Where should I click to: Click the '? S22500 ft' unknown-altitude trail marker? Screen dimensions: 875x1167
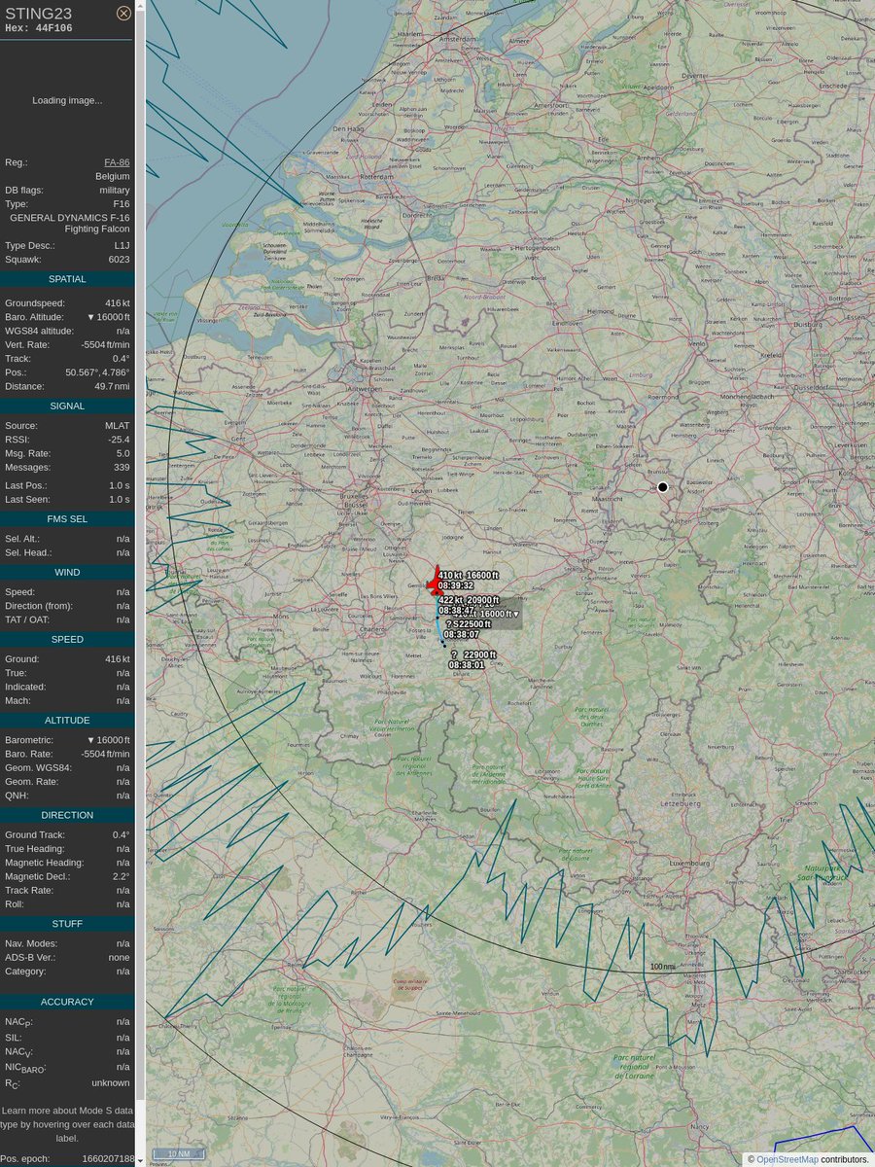click(x=469, y=623)
